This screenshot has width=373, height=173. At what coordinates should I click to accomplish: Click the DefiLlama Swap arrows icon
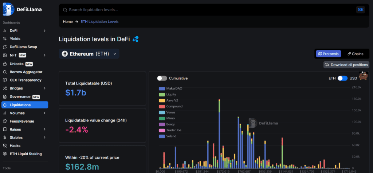pos(4,47)
